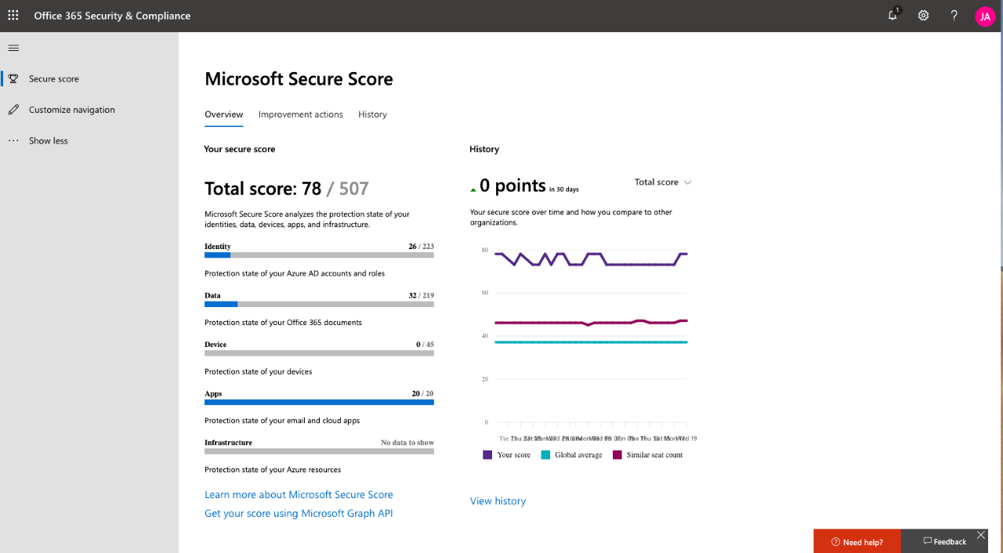
Task: Open the Total score chart dropdown
Action: click(x=662, y=182)
